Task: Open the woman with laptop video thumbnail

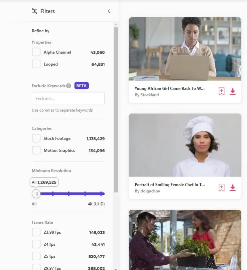Action: [x=185, y=49]
